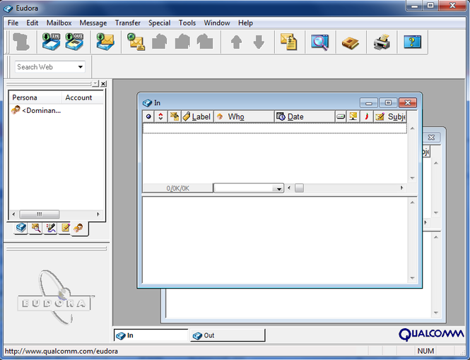
Task: Click the Attach File toolbar icon
Action: point(288,42)
